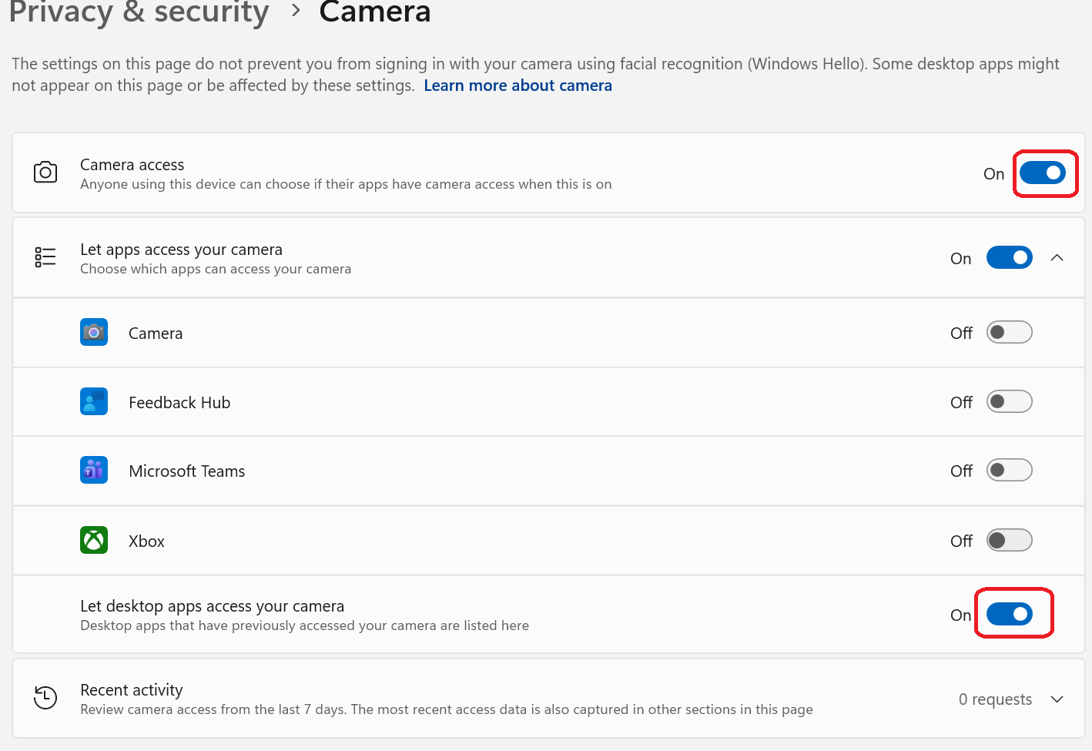Click the Recent activity clock icon
The image size is (1092, 751).
click(45, 698)
